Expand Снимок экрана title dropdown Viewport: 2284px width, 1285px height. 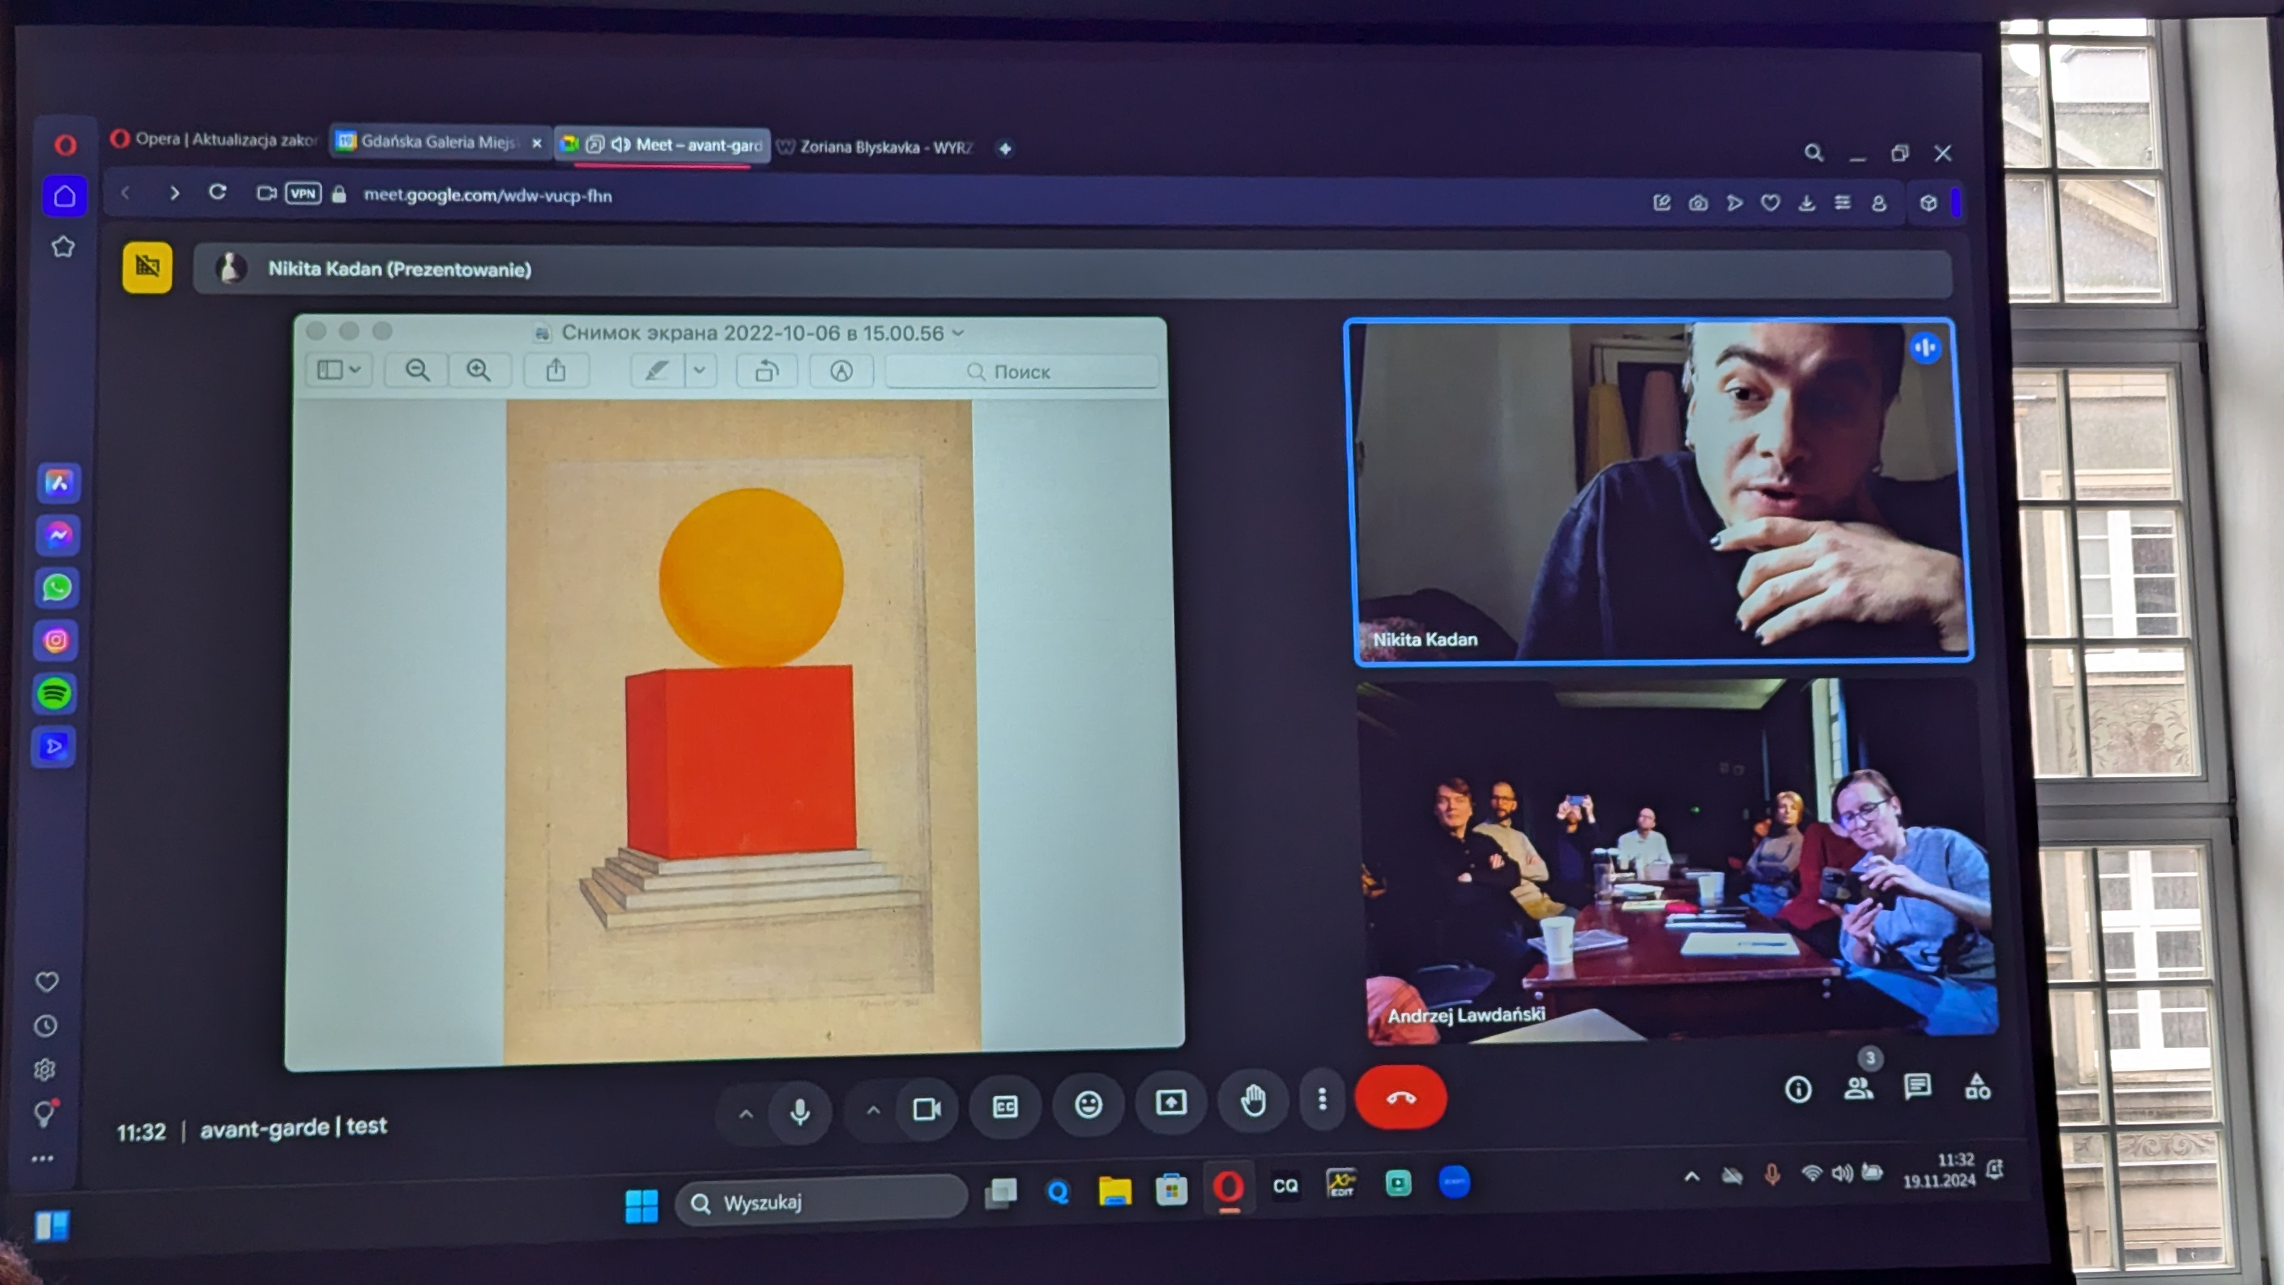click(x=957, y=333)
